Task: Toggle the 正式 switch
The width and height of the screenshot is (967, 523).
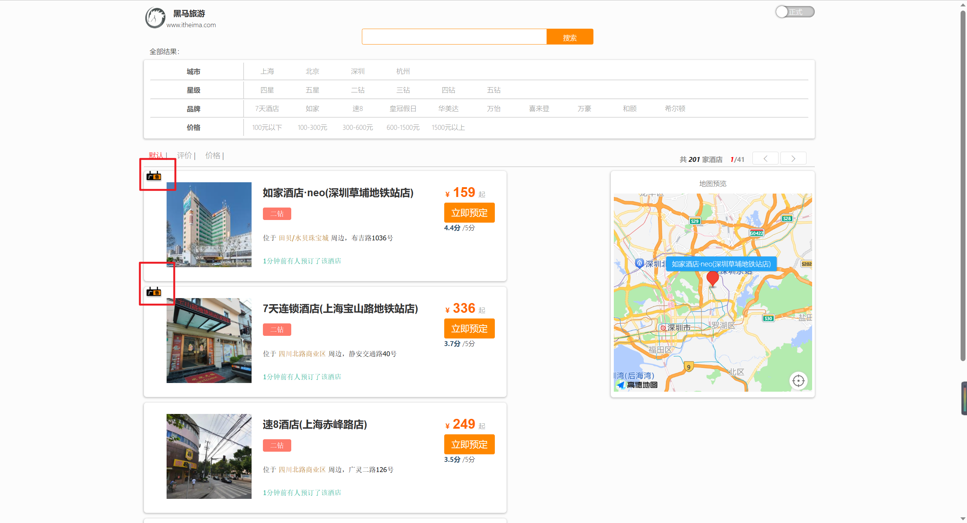Action: pos(795,12)
